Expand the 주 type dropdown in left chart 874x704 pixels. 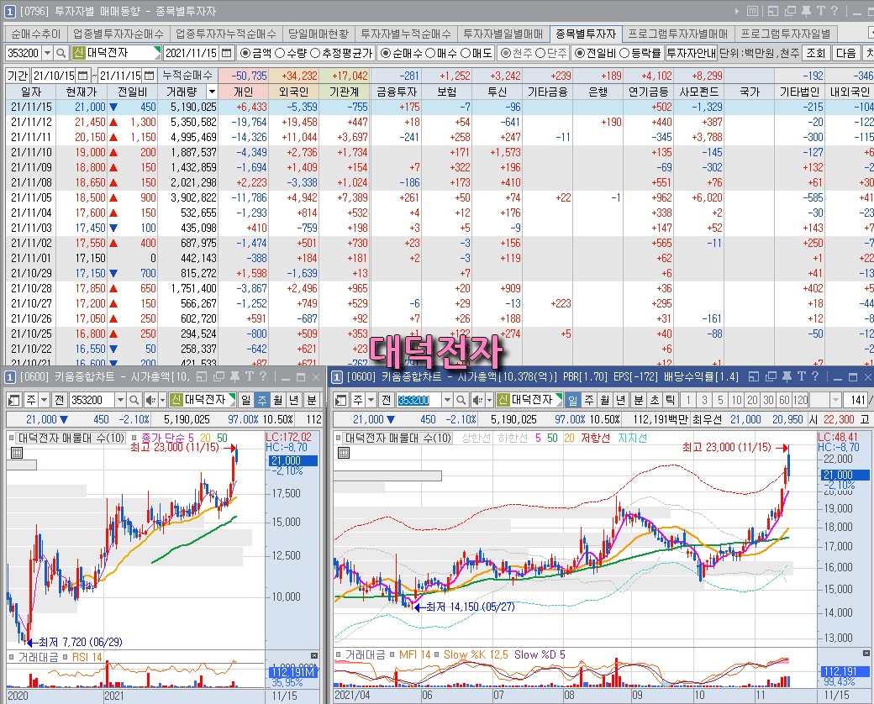[44, 400]
